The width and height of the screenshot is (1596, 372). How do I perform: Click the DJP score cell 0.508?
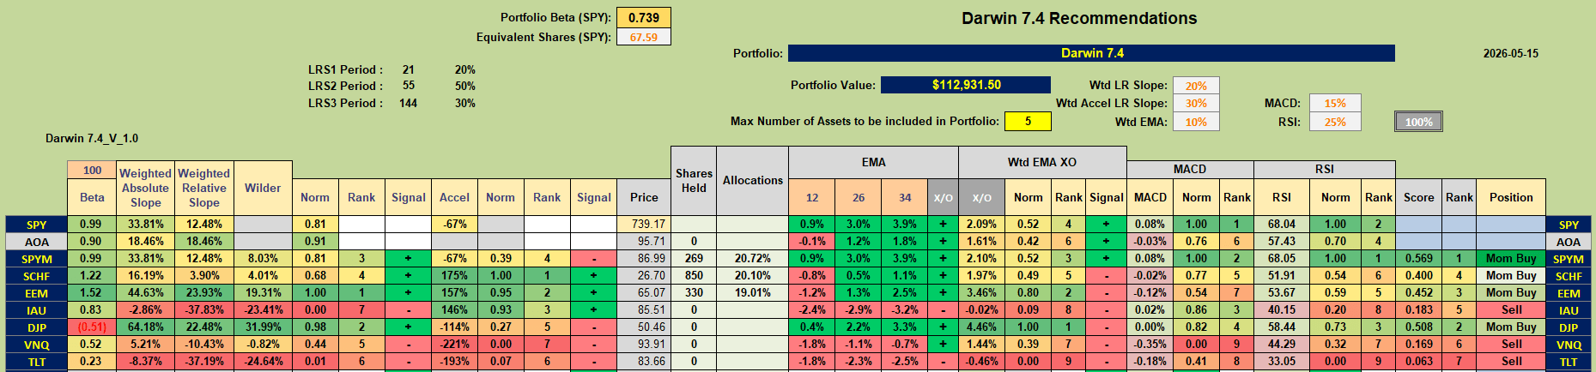coord(1418,327)
